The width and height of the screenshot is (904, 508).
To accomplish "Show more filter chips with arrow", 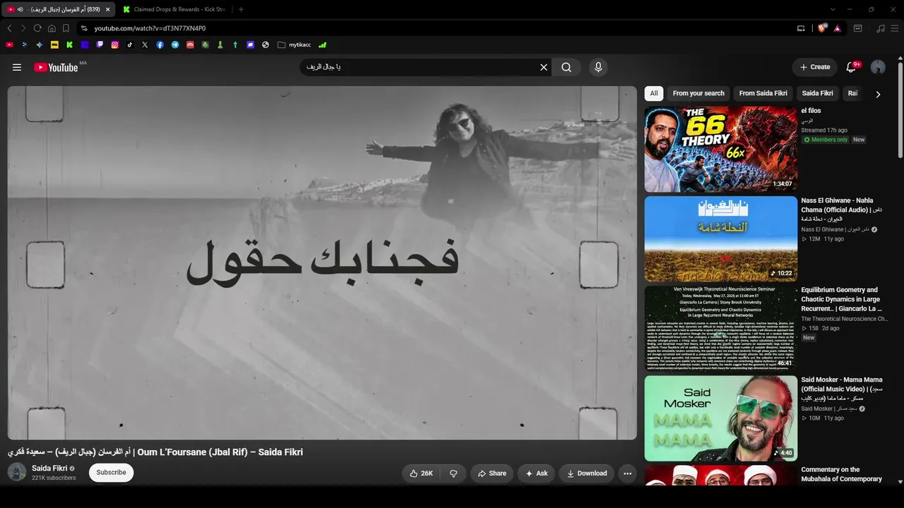I will tap(878, 94).
